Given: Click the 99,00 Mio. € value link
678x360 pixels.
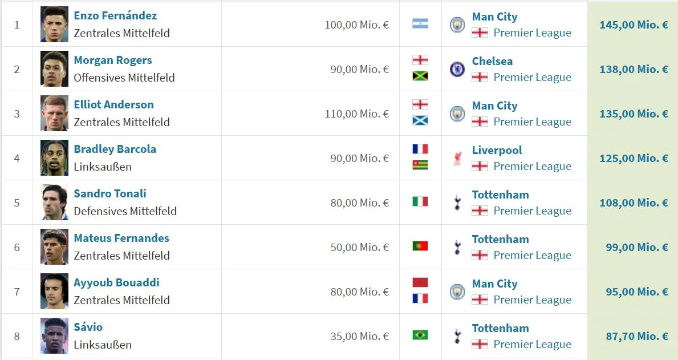Looking at the screenshot, I should click(x=636, y=248).
